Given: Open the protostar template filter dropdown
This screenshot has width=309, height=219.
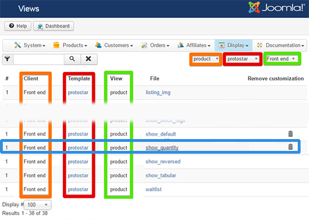Looking at the screenshot, I should (x=243, y=59).
